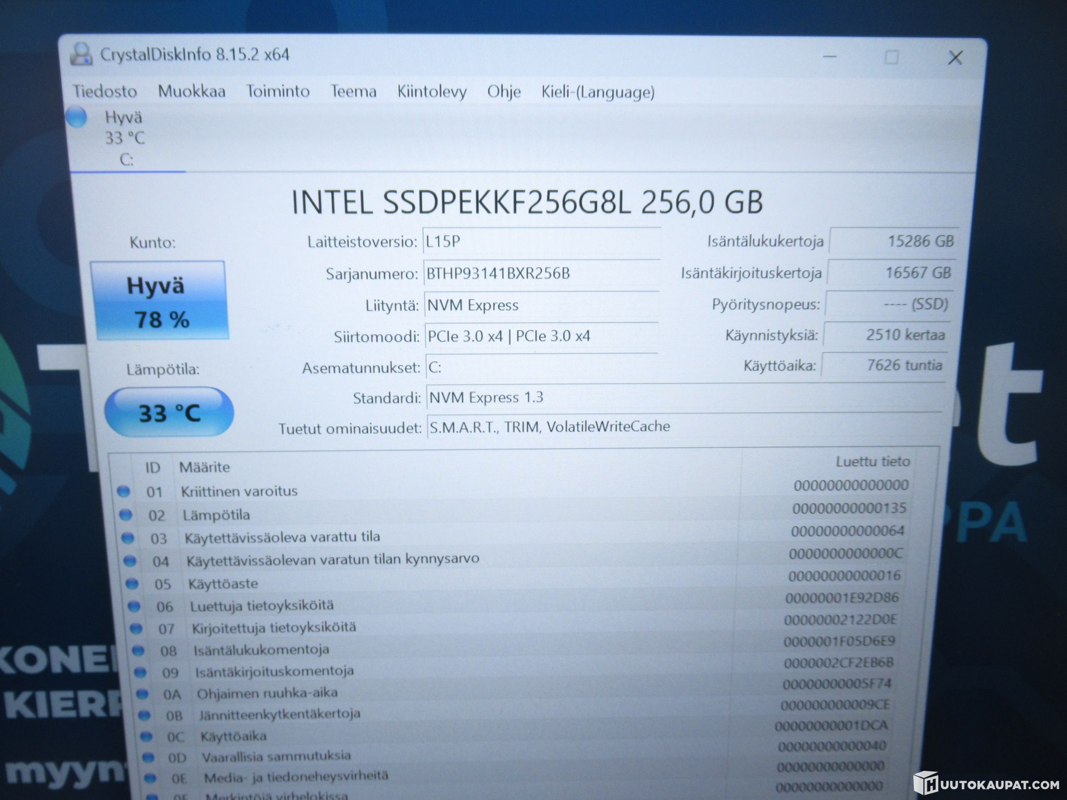Click status dot of row 05 Käyttöaste
Screen dimensions: 1067x800
(x=132, y=583)
